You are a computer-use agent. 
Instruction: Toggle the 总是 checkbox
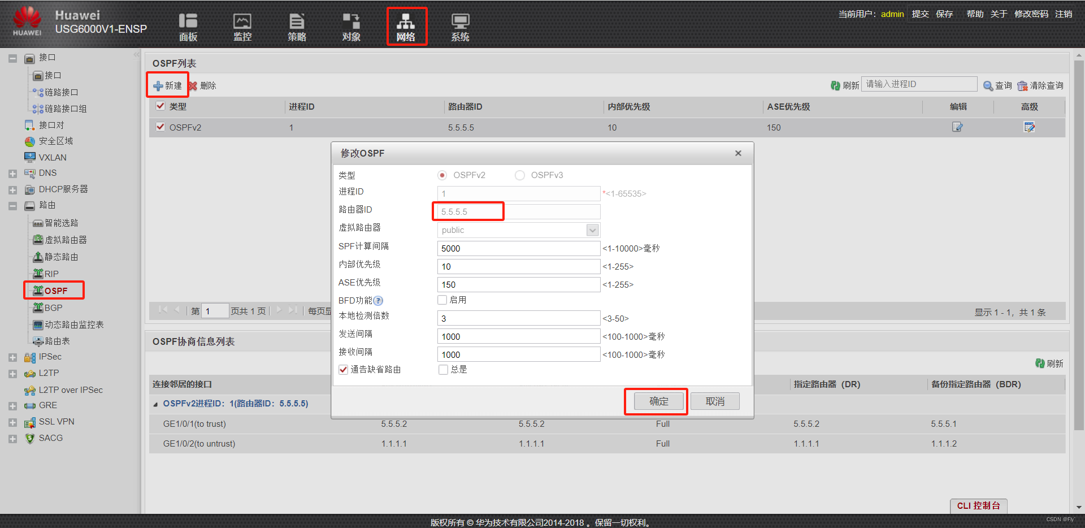coord(444,370)
